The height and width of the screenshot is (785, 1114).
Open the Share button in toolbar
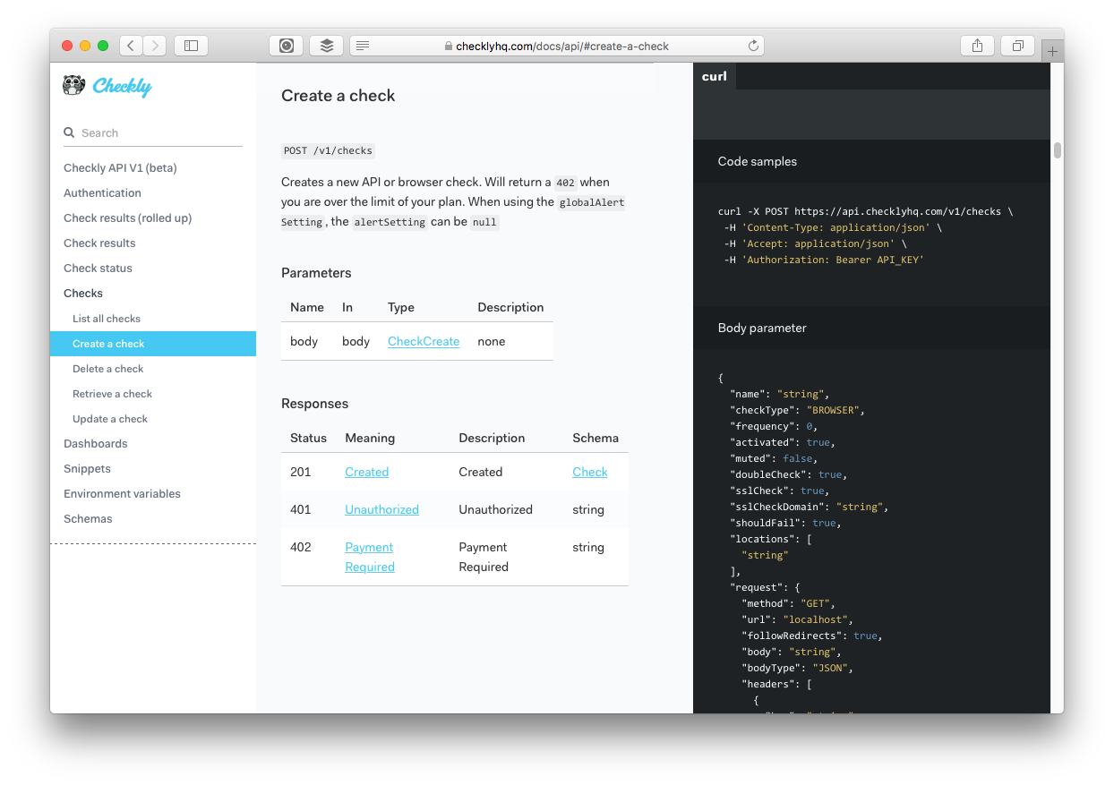click(977, 46)
